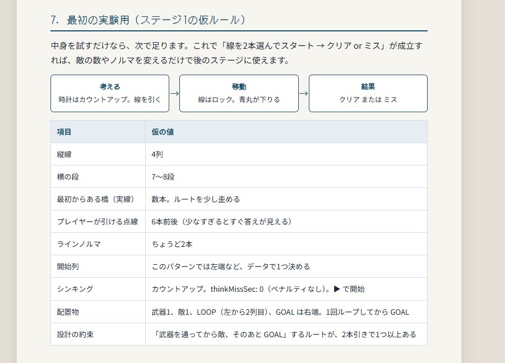Click the value 7〜8段
This screenshot has width=505, height=363.
[x=163, y=177]
